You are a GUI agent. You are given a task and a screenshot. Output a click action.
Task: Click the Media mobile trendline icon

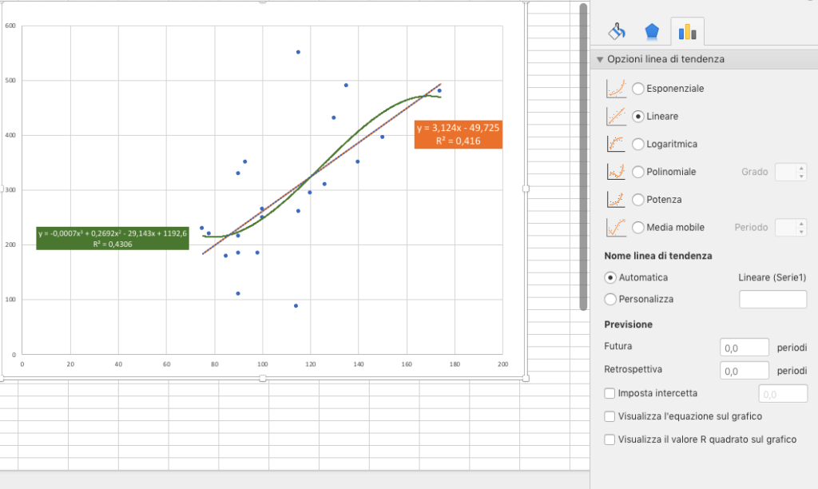click(x=616, y=228)
